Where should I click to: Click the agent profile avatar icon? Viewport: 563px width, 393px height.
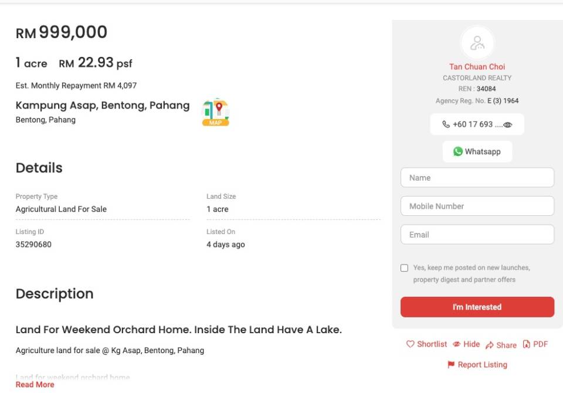(477, 43)
